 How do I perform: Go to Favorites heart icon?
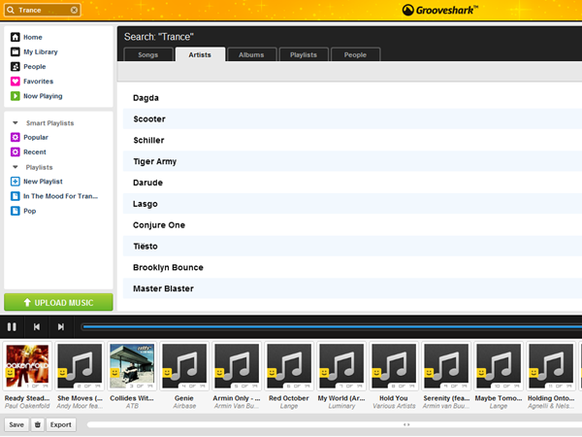tap(16, 82)
